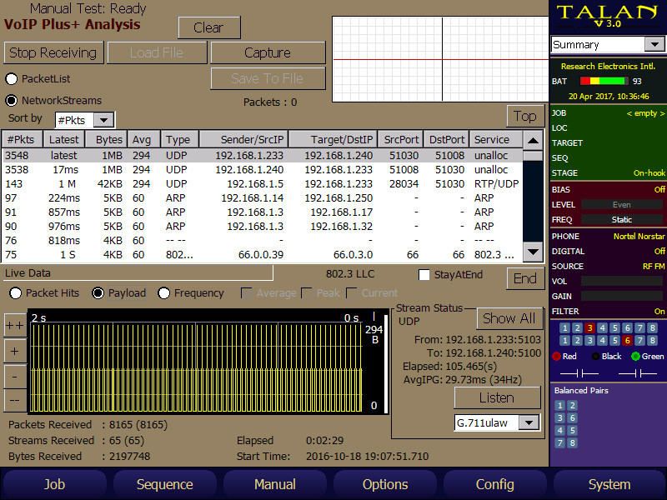
Task: Click Stop Receiving to halt capture
Action: [x=53, y=52]
